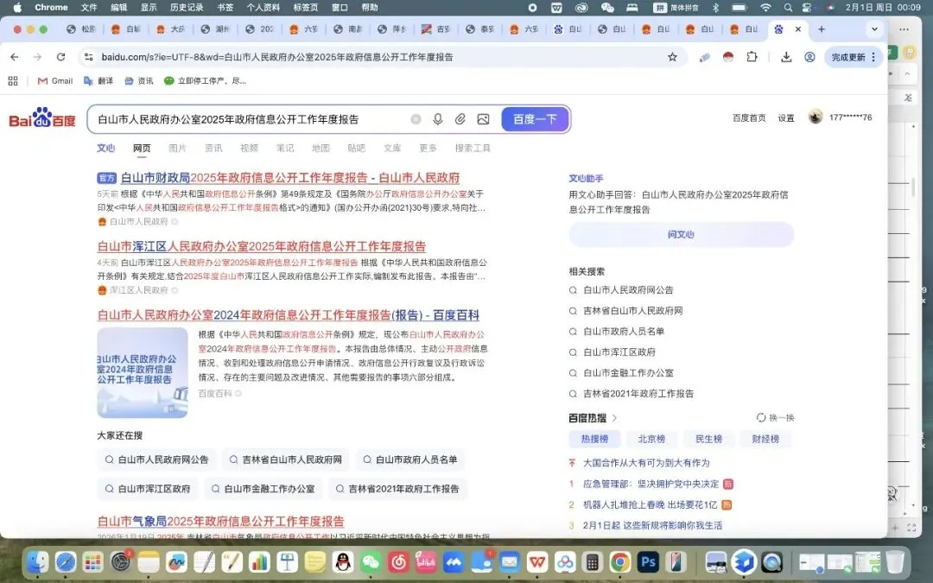Click the 百度一下 search button
Viewport: 933px width, 583px height.
(535, 119)
